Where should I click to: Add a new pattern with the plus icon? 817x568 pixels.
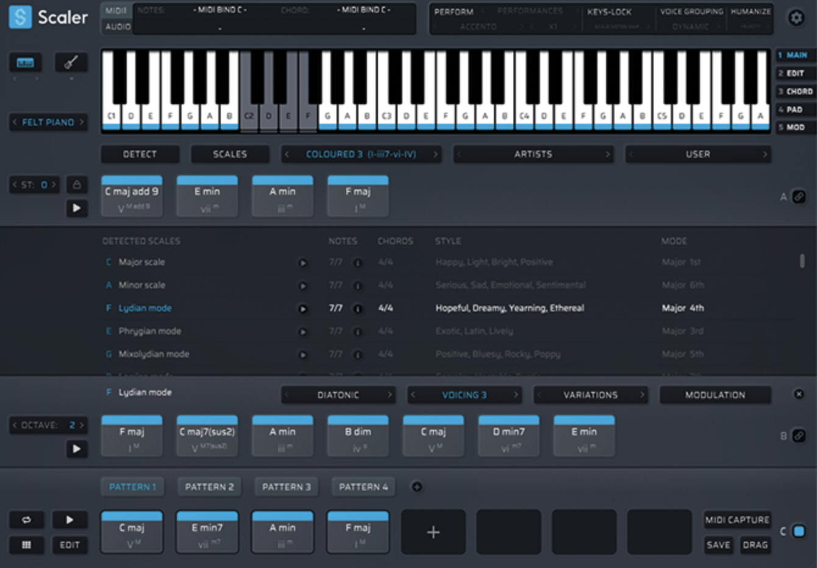coord(417,487)
